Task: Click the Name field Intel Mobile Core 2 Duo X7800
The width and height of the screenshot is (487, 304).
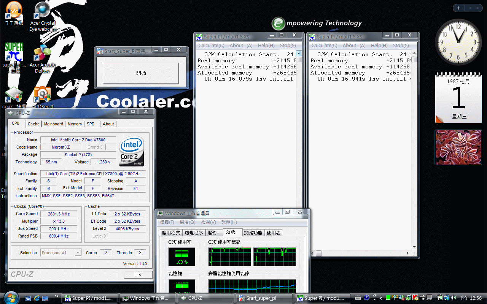Action: pos(78,140)
